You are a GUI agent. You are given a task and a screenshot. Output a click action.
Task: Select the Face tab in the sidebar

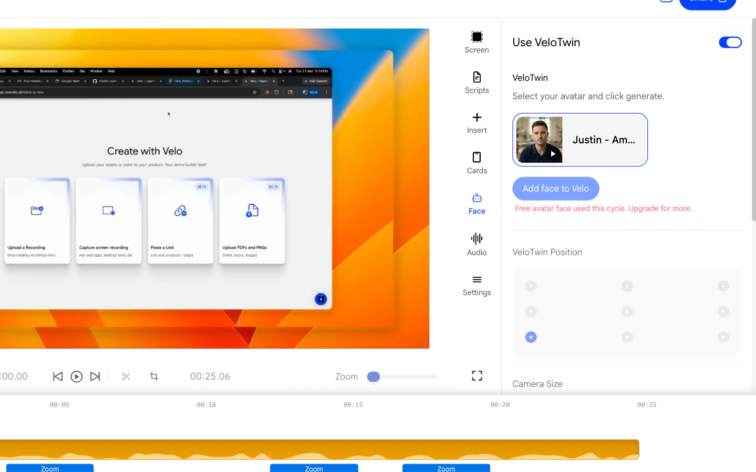(477, 204)
